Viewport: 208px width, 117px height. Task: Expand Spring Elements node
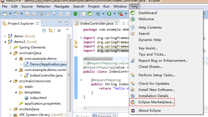(10, 47)
